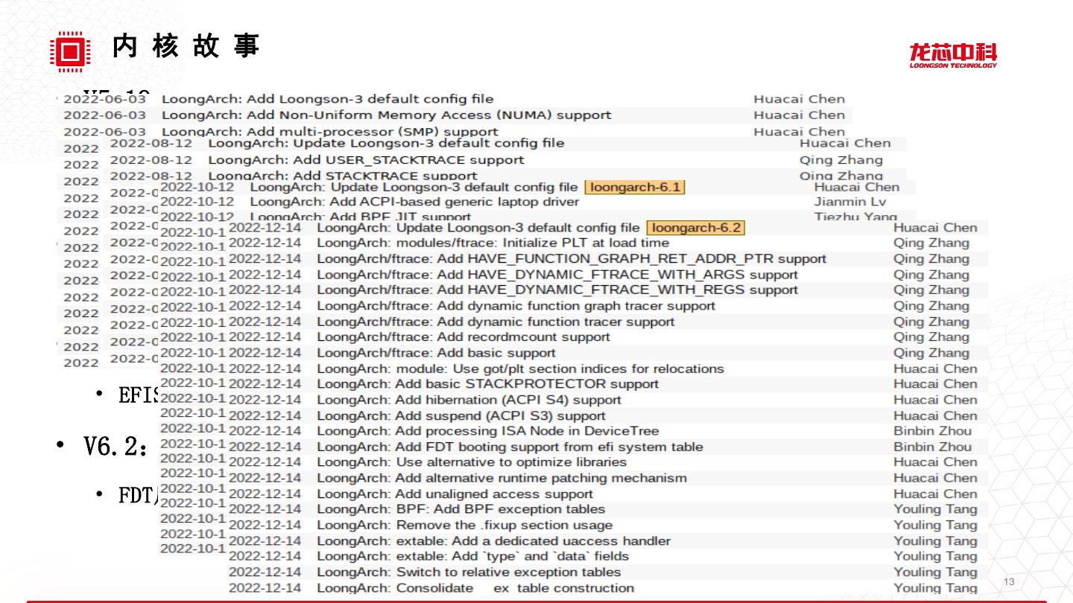
Task: Select the loongarch-6.2 tag label
Action: click(695, 227)
